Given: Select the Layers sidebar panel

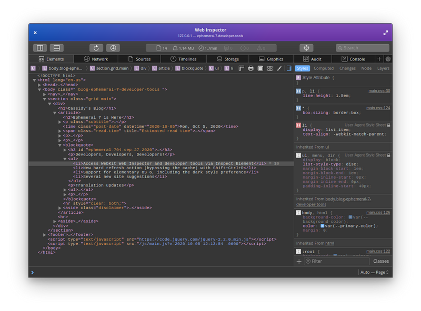Looking at the screenshot, I should click(x=383, y=68).
